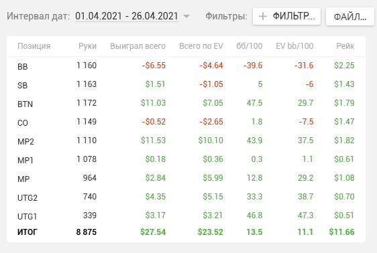Click EV amount -$1.05 in SB row

coord(211,84)
